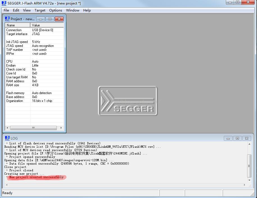
Task: Click the window resize grip in status bar
Action: point(253,194)
